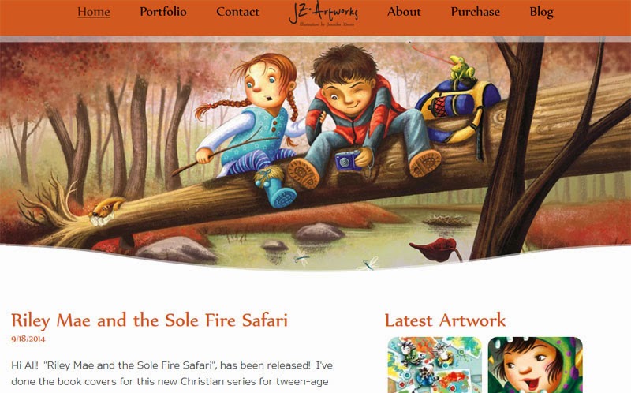Navigate to the About page
The image size is (631, 393).
[404, 12]
